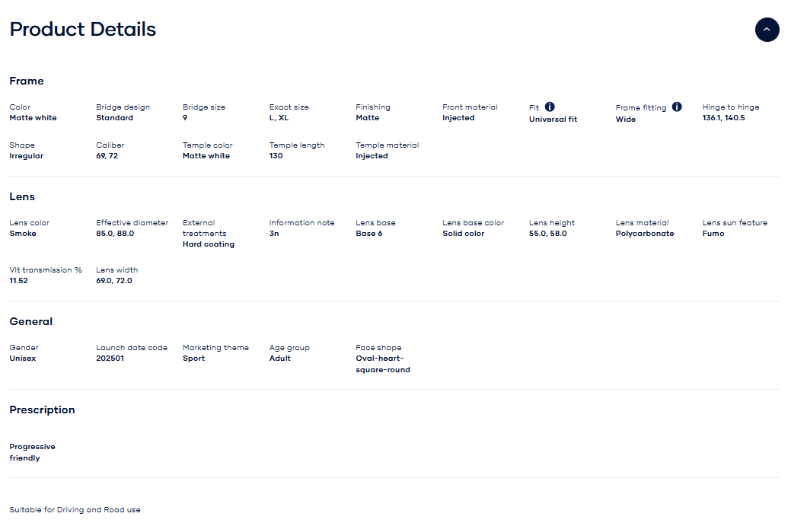The height and width of the screenshot is (526, 791).
Task: Click the Hinge to hinge measurement value
Action: (x=723, y=118)
